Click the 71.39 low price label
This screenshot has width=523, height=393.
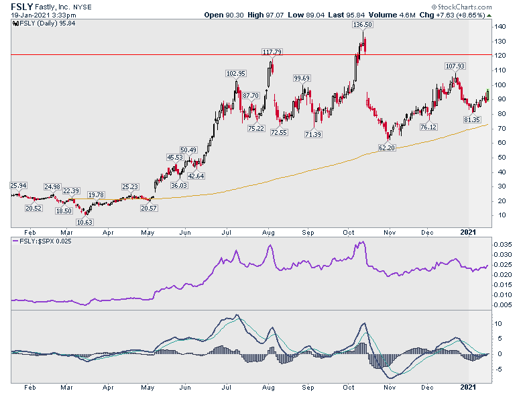(x=313, y=134)
